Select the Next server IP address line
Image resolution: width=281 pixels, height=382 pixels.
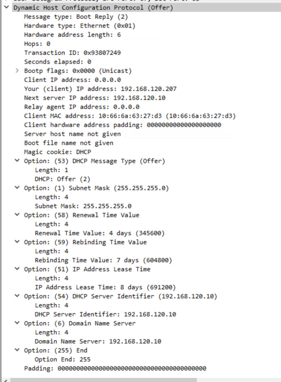tap(94, 98)
